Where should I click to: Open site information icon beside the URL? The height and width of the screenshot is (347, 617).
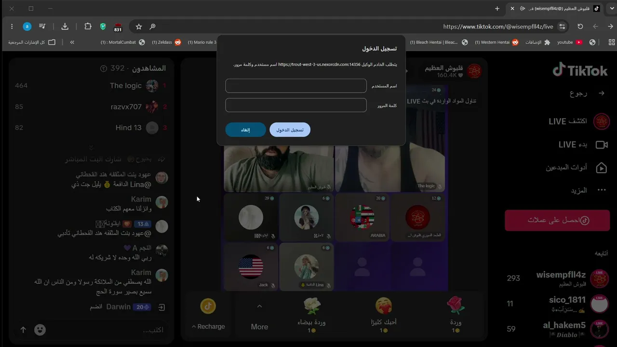[562, 27]
